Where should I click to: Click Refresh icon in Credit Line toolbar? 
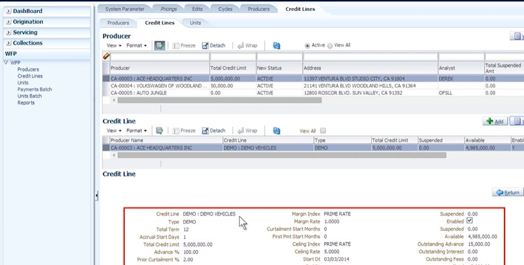coord(277,131)
